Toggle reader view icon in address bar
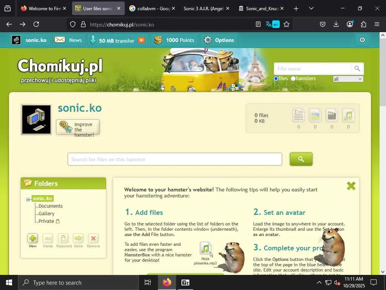Viewport: 386px width, 290px height. click(x=258, y=24)
